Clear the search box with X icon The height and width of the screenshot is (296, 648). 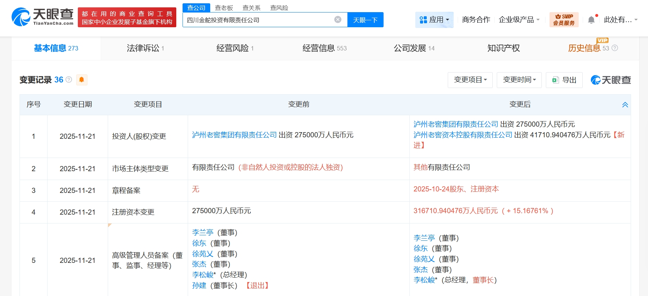337,20
